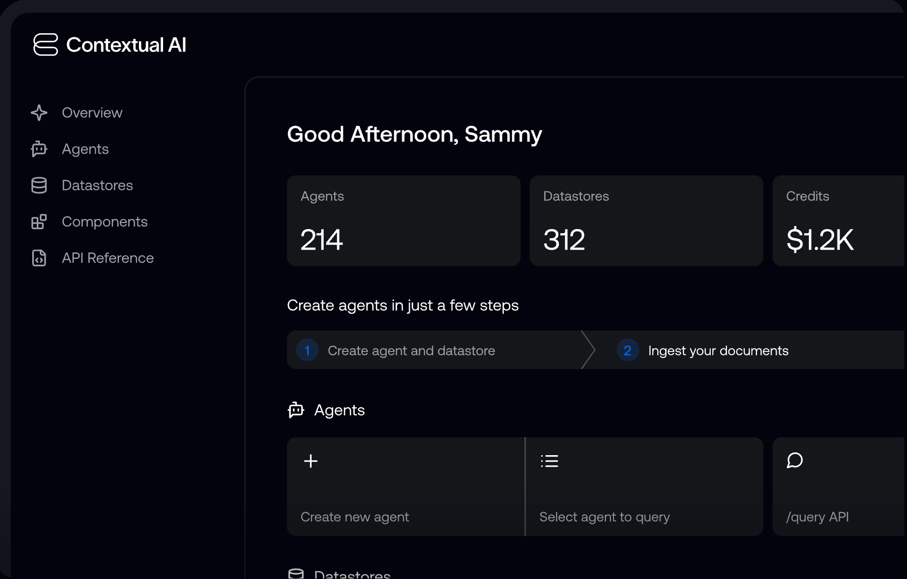The width and height of the screenshot is (907, 579).
Task: Open the Datastores count card showing 312
Action: (646, 221)
